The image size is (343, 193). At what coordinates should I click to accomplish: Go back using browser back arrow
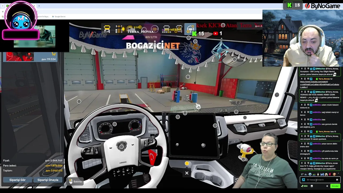pos(3,12)
